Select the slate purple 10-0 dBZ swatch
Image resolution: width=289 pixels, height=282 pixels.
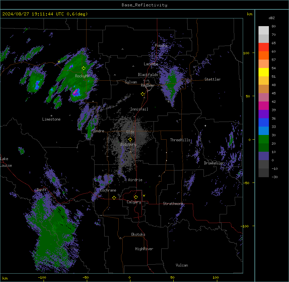264,156
